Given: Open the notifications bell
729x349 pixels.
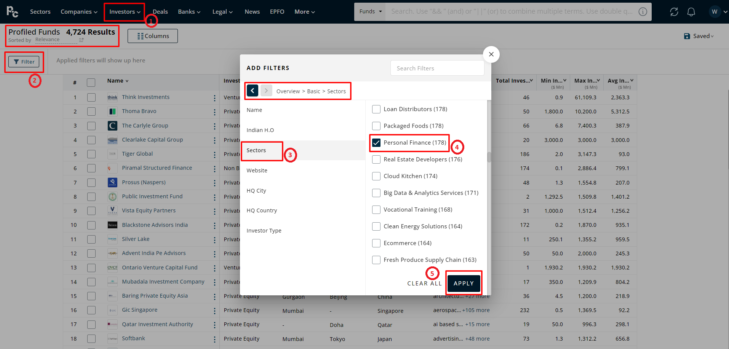Looking at the screenshot, I should [x=691, y=12].
